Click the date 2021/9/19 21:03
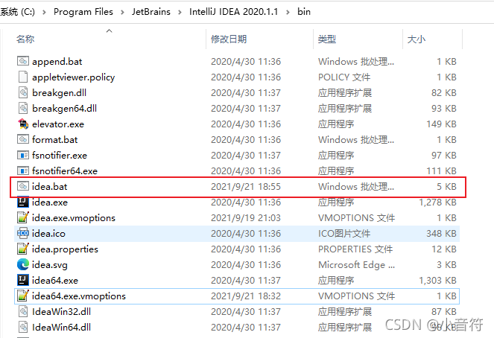 pyautogui.click(x=246, y=218)
